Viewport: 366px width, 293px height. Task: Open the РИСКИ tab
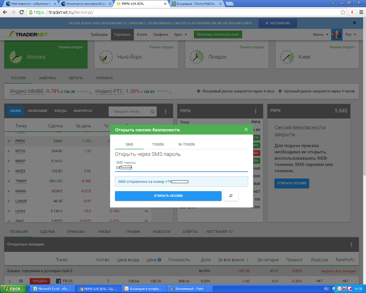[104, 232]
